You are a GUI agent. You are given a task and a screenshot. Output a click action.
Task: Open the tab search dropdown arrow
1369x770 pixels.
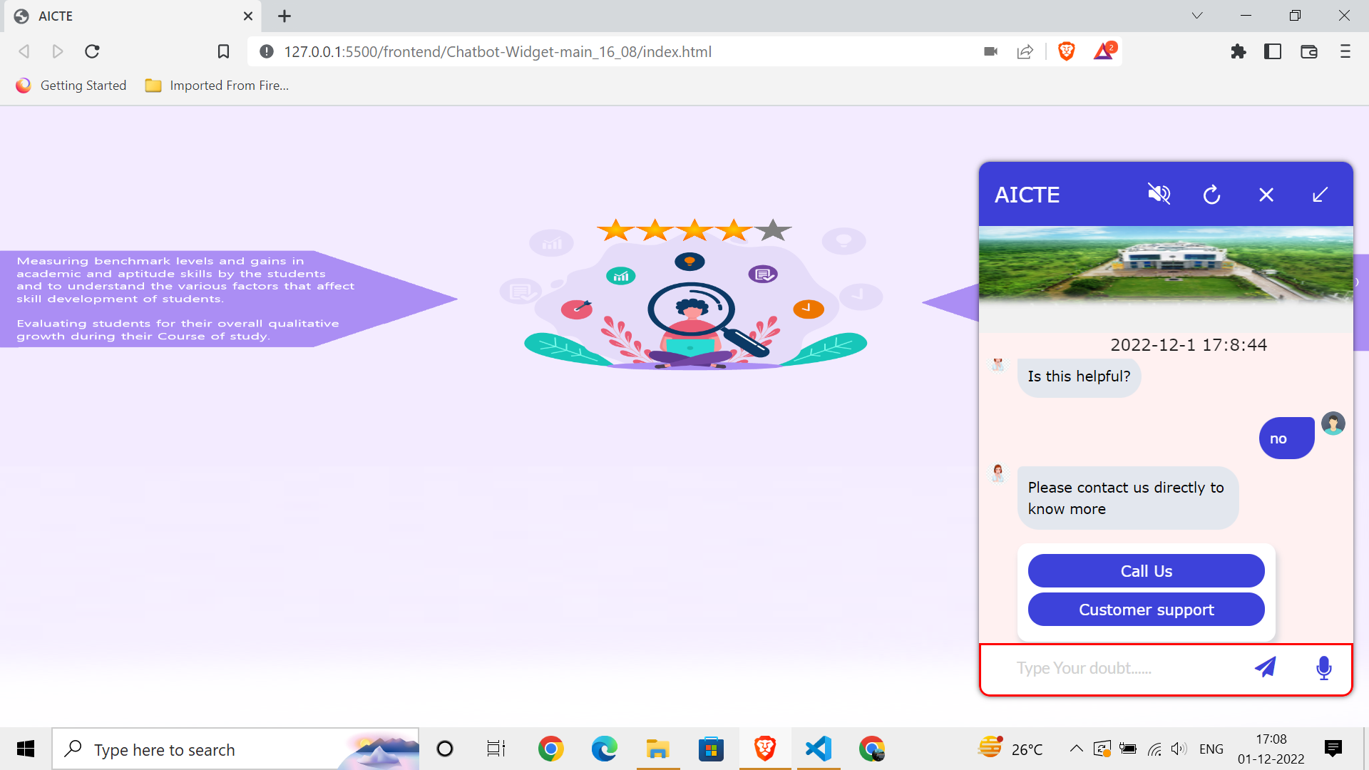(x=1197, y=15)
